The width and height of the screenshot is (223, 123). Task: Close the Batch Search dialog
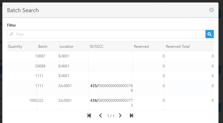[x=211, y=10]
